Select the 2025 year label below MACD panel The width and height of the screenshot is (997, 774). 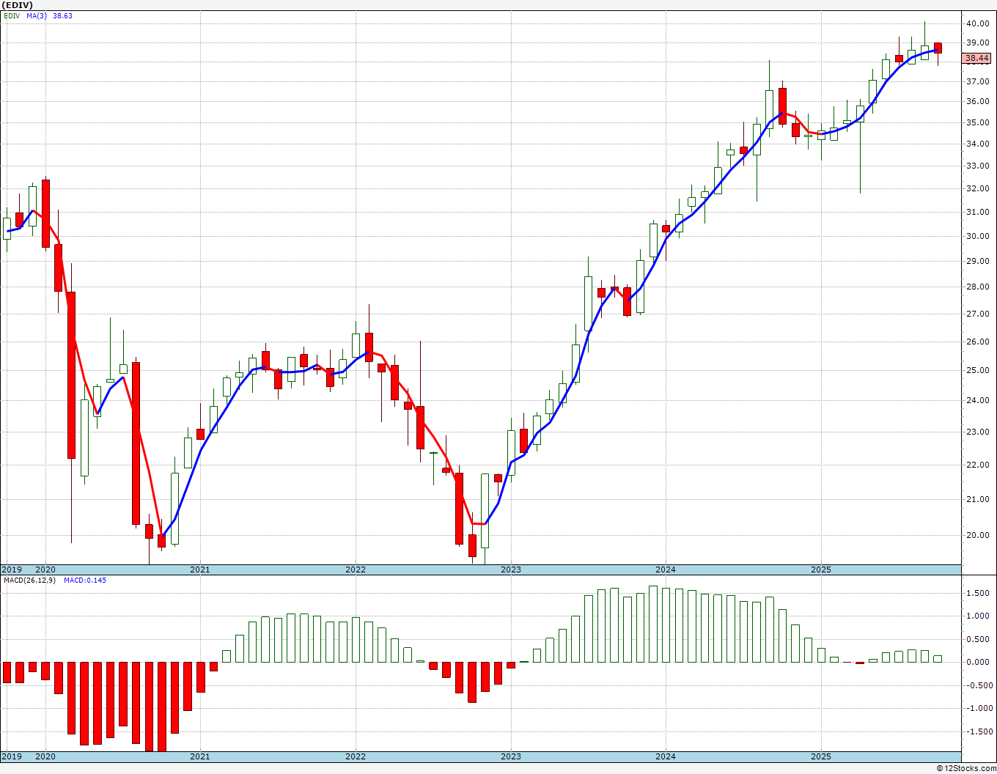[821, 756]
